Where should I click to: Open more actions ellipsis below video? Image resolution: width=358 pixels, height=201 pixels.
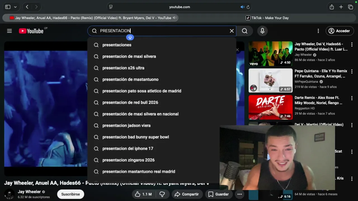240,194
